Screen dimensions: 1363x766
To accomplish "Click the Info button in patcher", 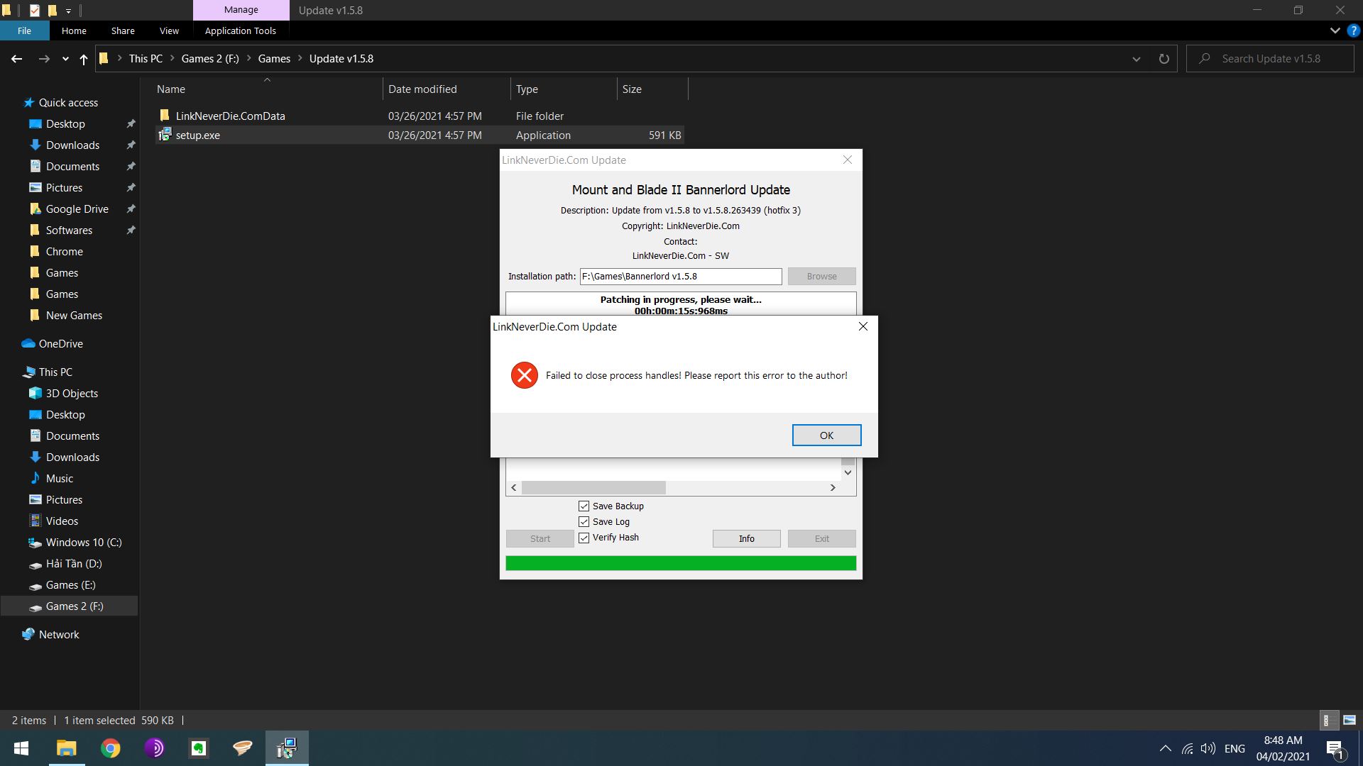I will click(746, 538).
